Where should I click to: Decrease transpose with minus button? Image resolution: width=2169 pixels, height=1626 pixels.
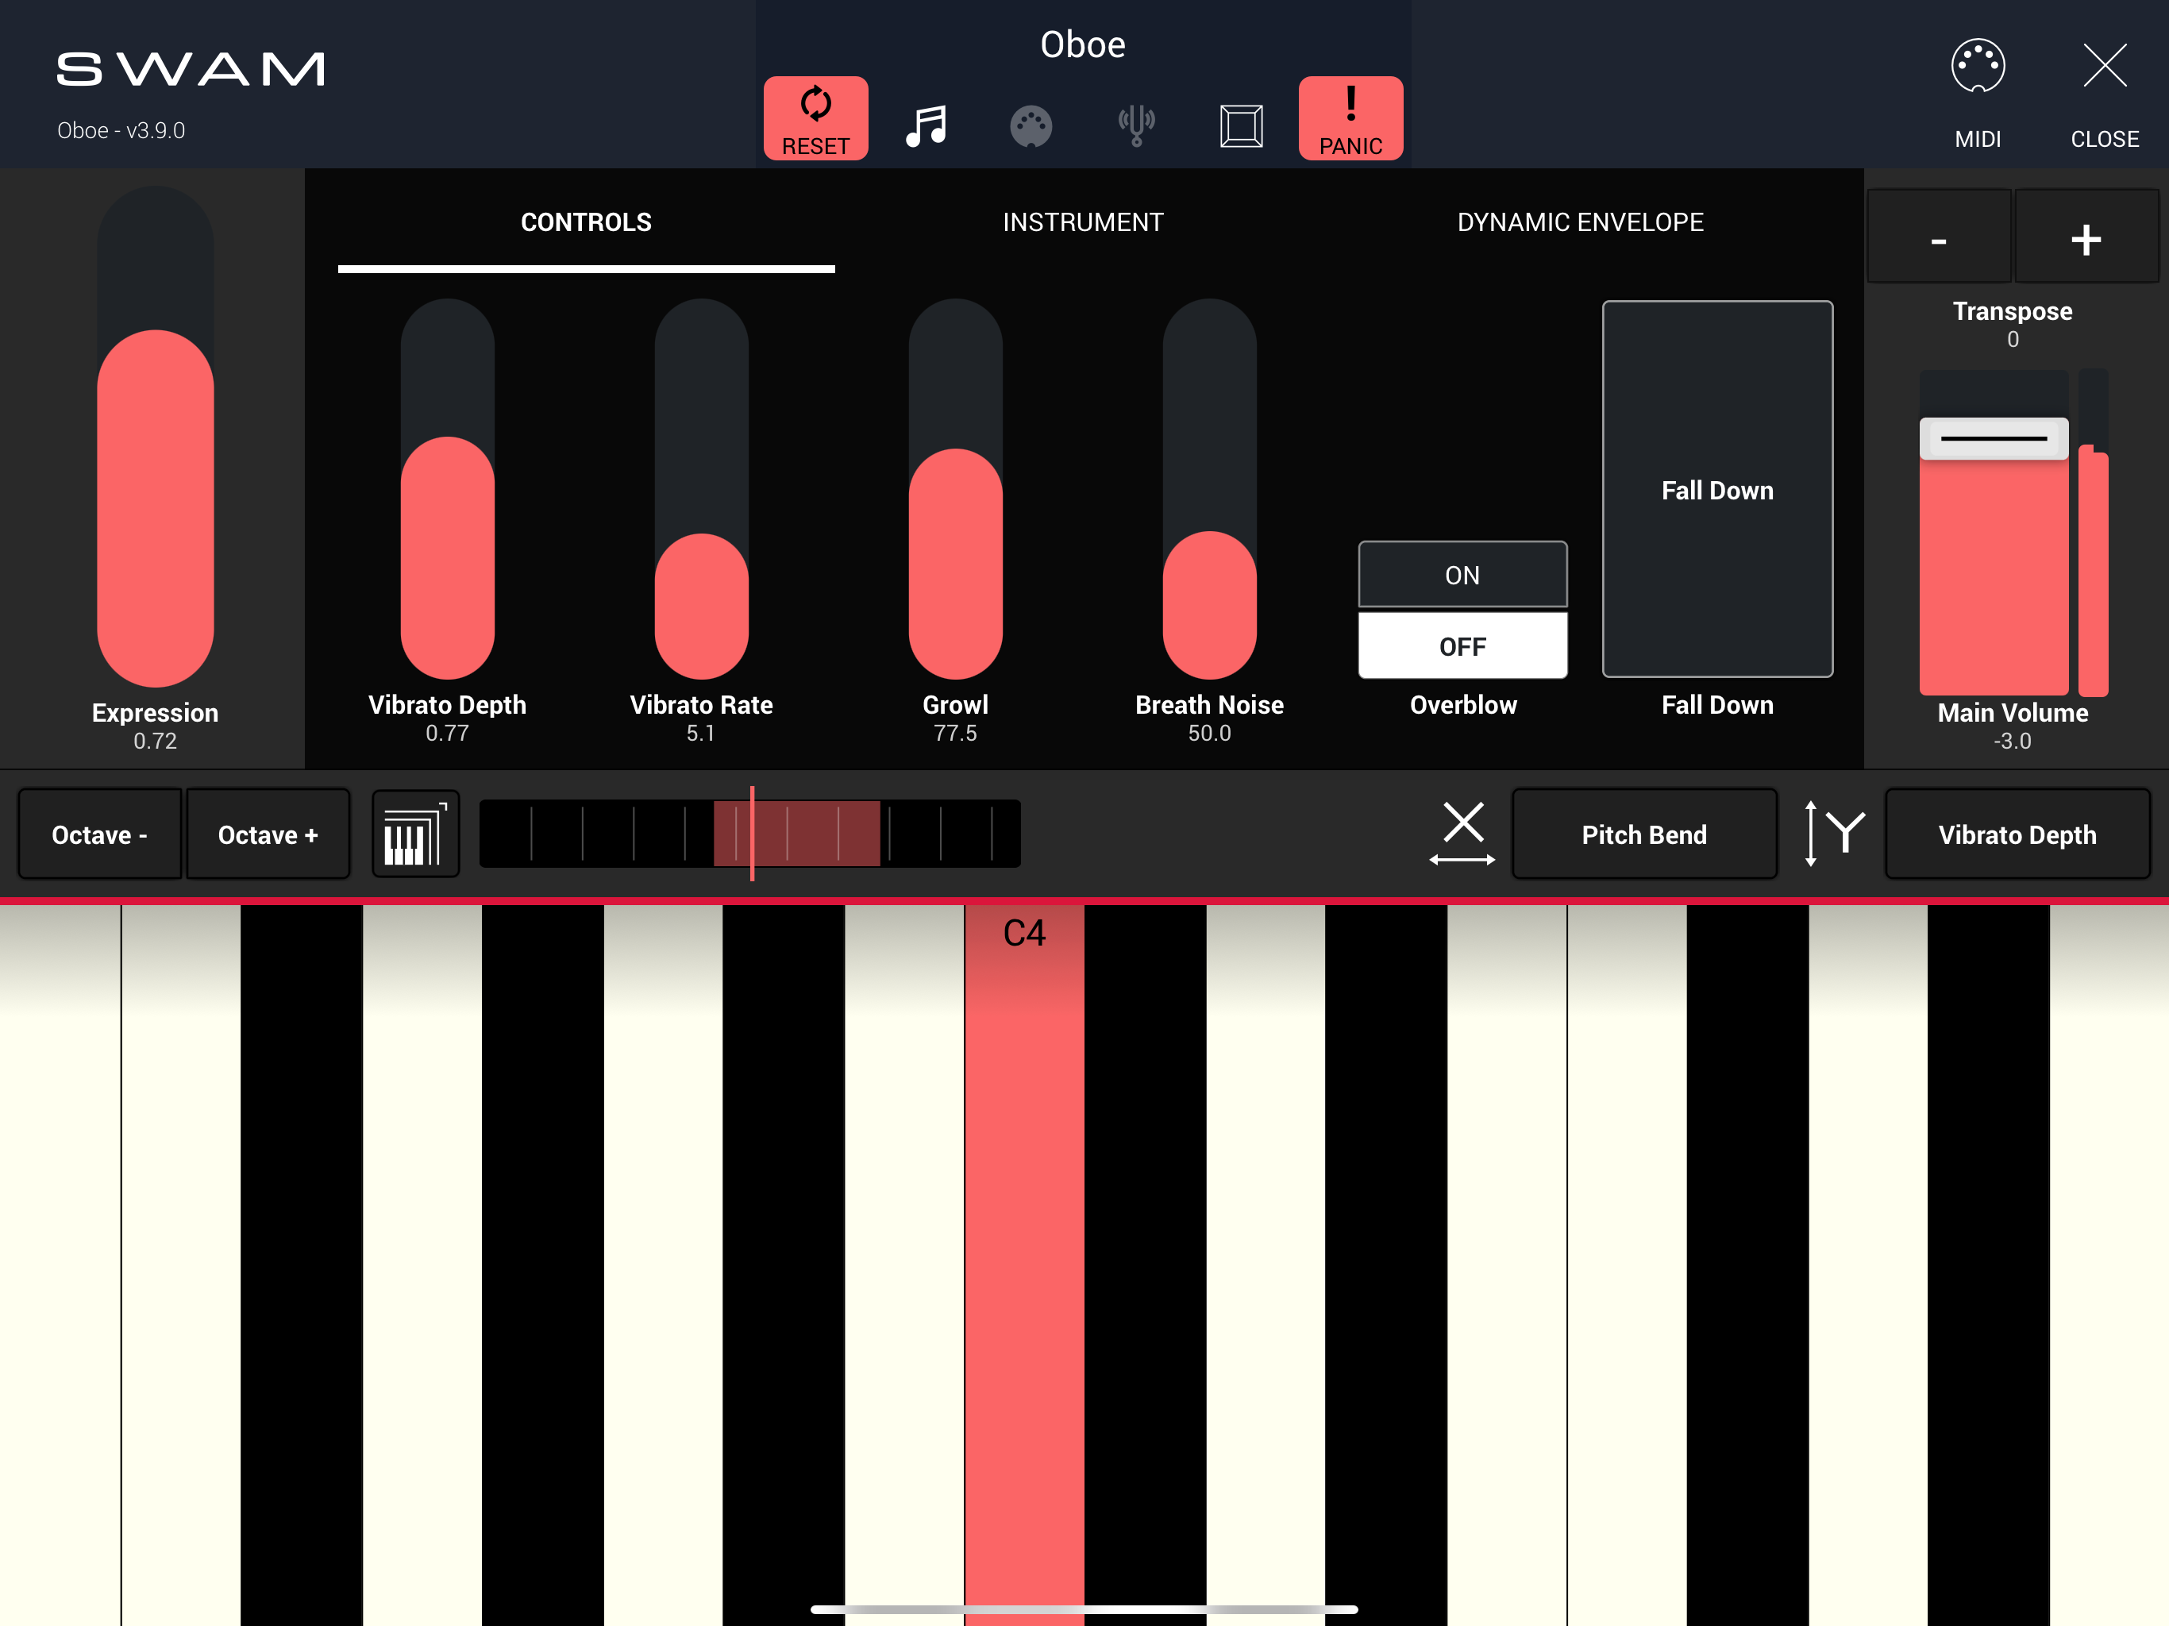click(1939, 237)
